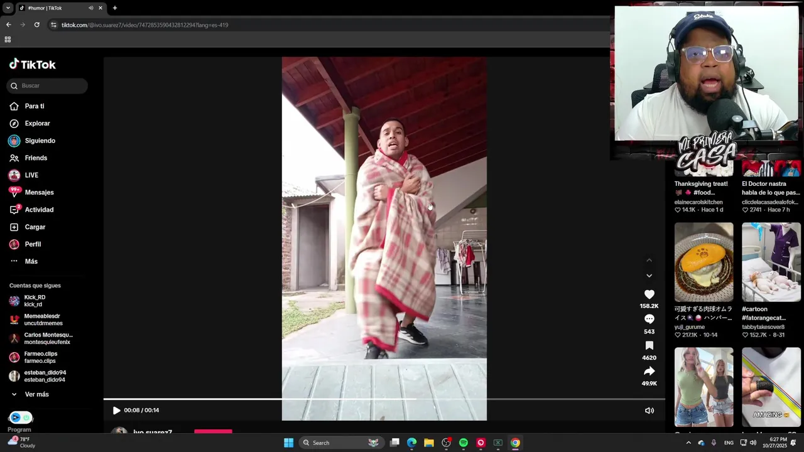Click the ENG language indicator
The image size is (804, 452).
[729, 443]
